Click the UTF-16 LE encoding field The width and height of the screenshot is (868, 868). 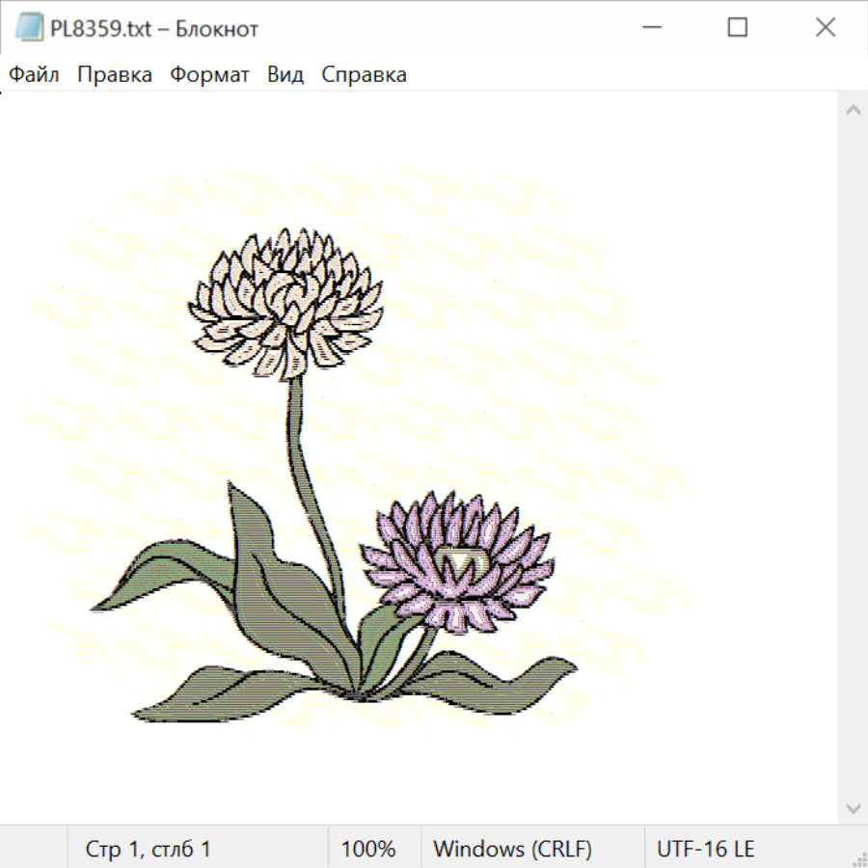pyautogui.click(x=706, y=849)
